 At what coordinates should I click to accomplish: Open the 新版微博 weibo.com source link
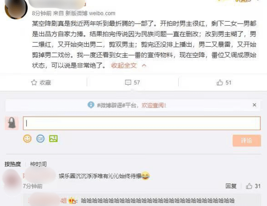tap(90, 13)
